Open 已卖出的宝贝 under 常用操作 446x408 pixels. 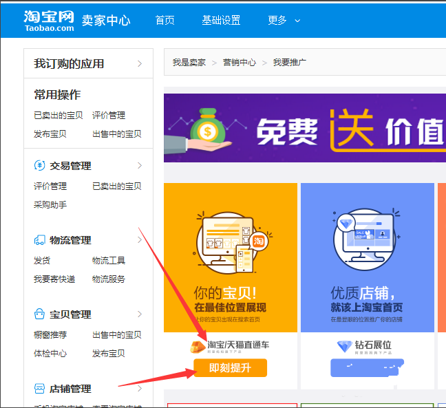point(59,115)
